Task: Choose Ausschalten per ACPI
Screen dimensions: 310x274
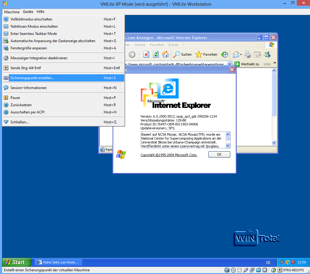Action: point(63,112)
